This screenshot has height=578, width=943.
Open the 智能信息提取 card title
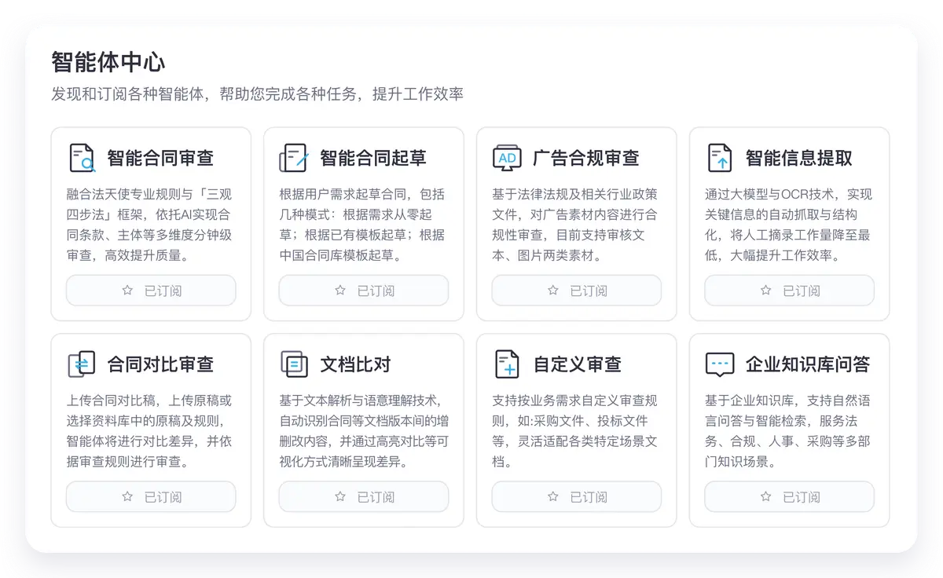click(x=799, y=158)
